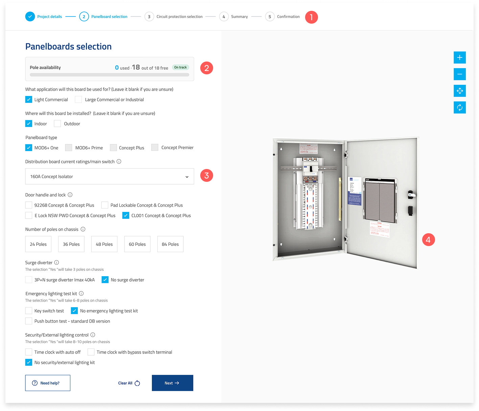Check Push button test standard DB version
Image resolution: width=479 pixels, height=411 pixels.
(x=29, y=321)
